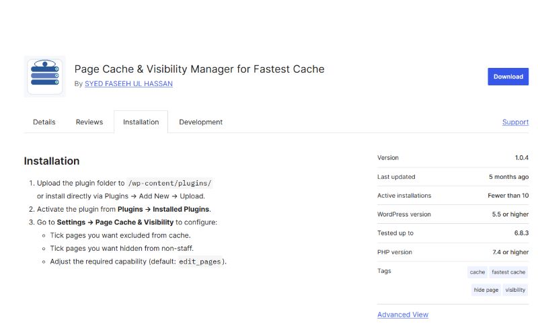Click the "Fewer than 10" installations value

tap(508, 196)
